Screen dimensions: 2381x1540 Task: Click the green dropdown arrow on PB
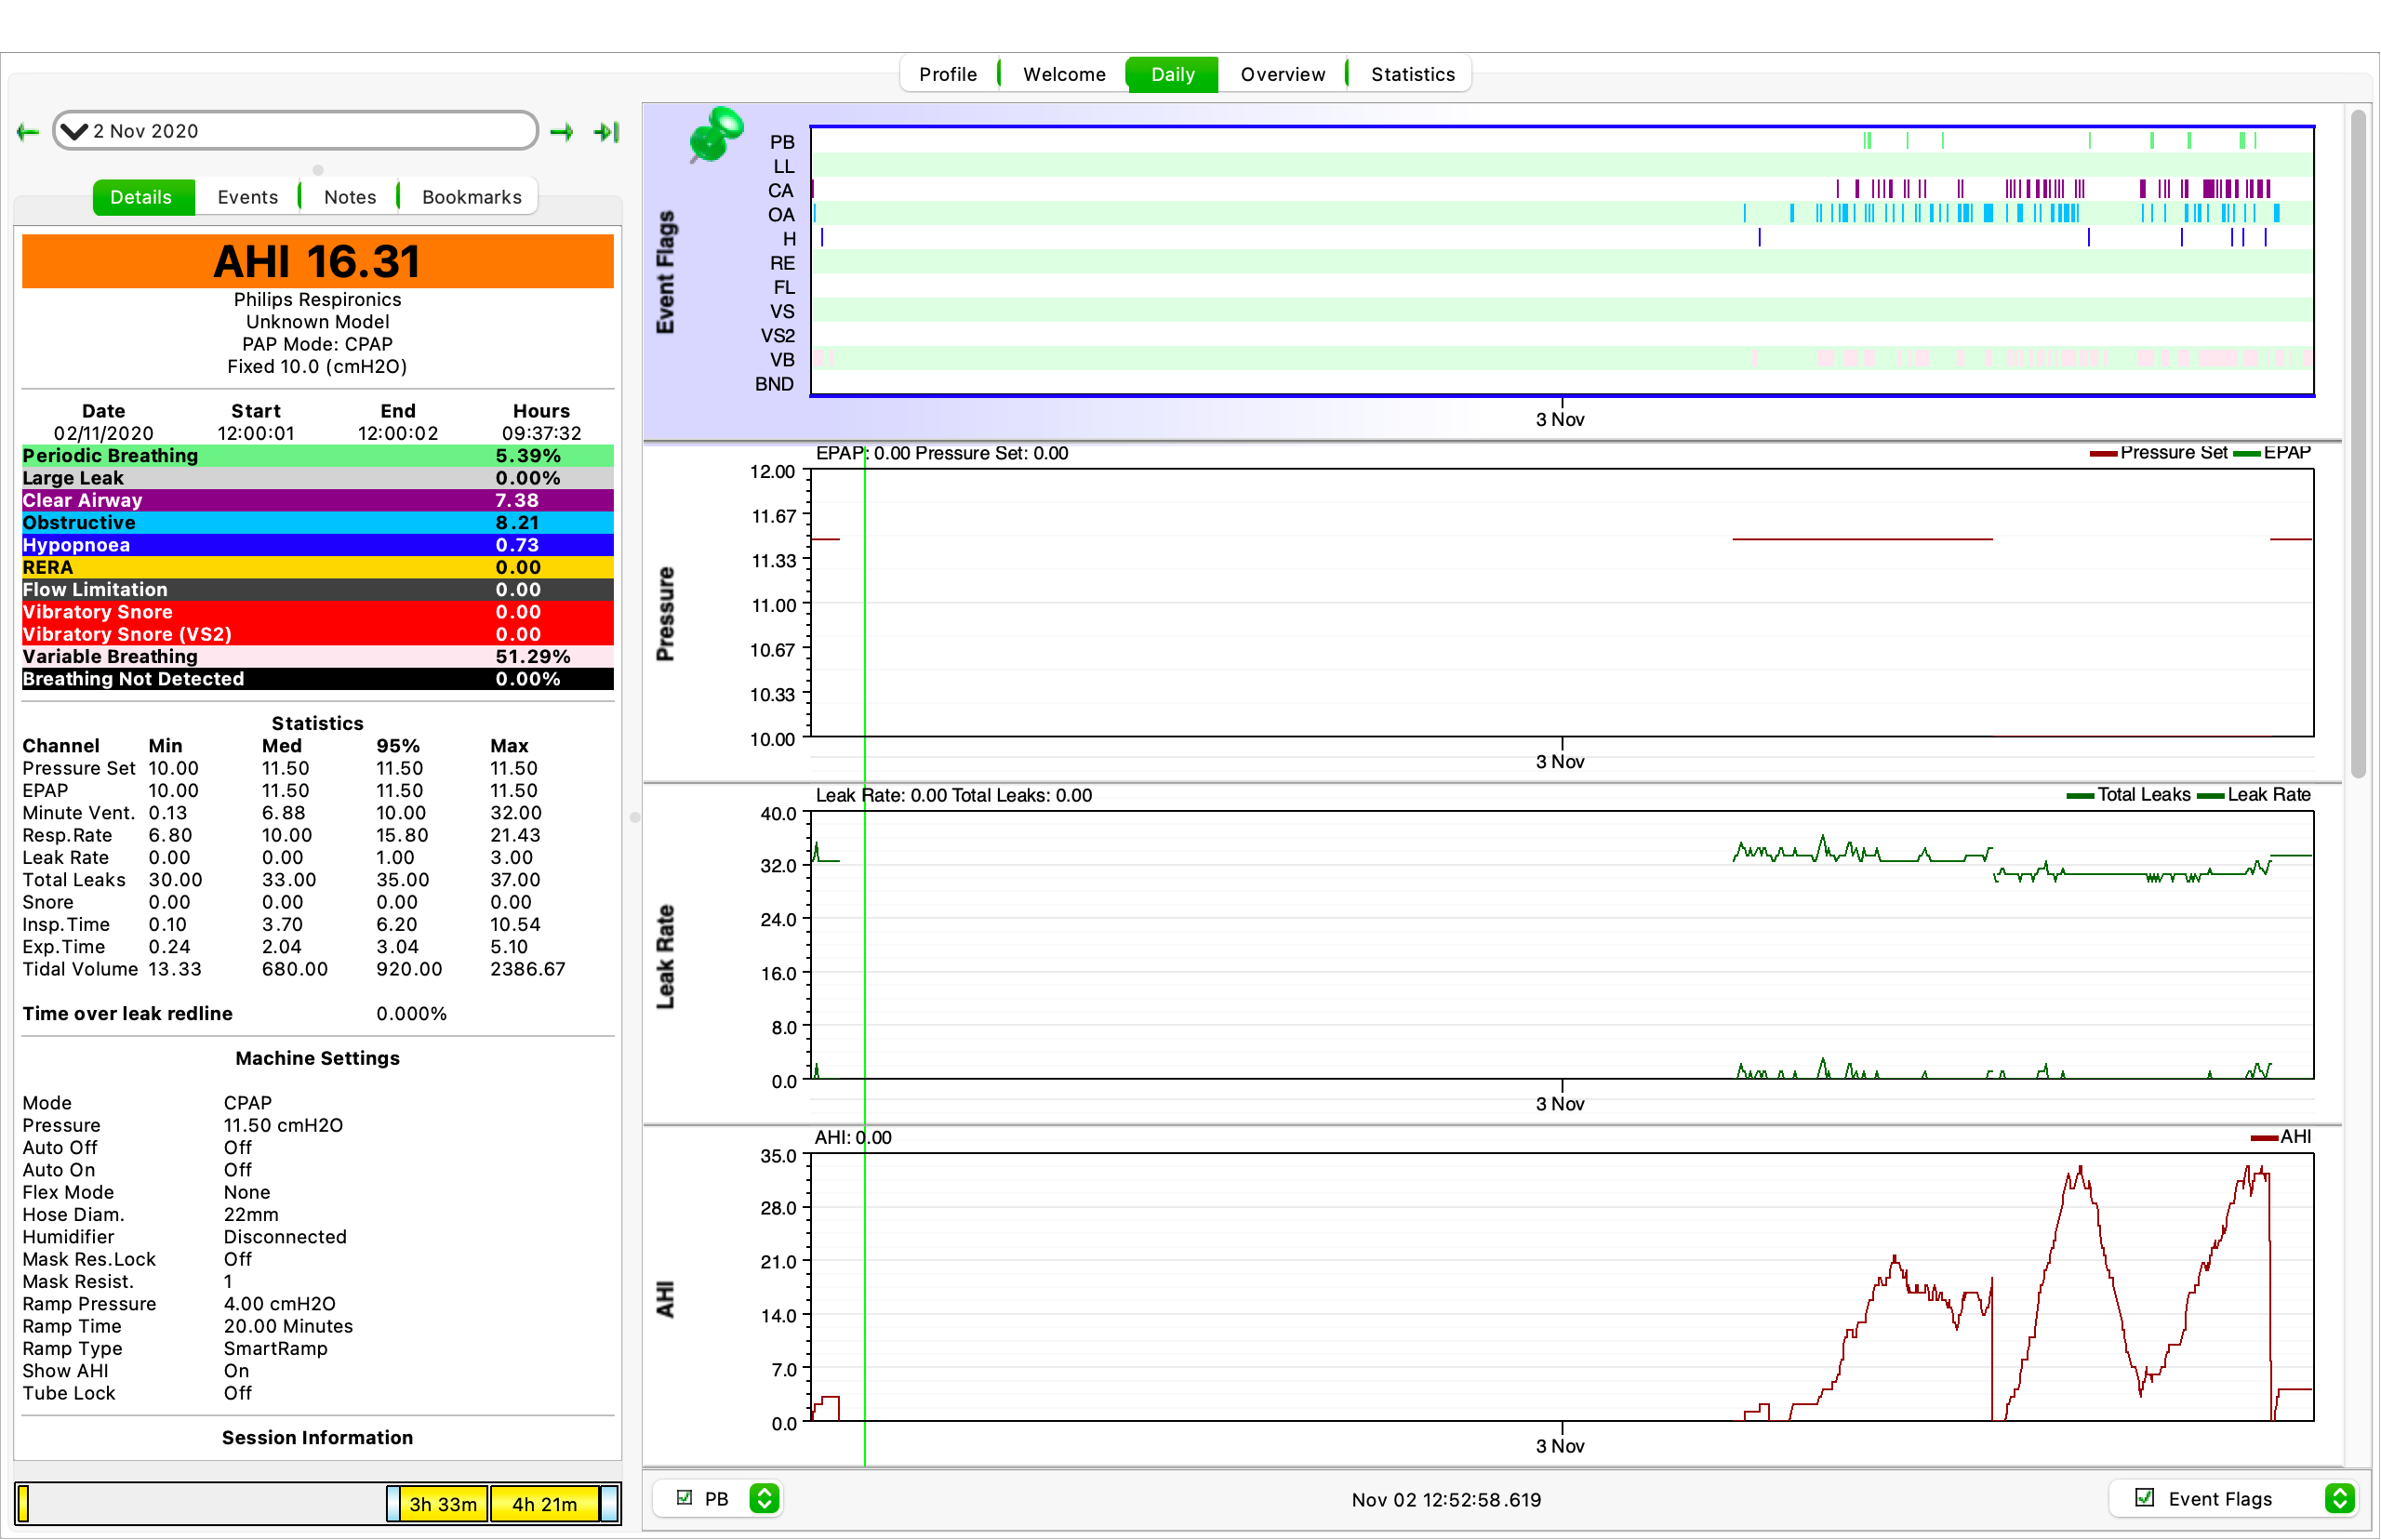click(765, 1498)
